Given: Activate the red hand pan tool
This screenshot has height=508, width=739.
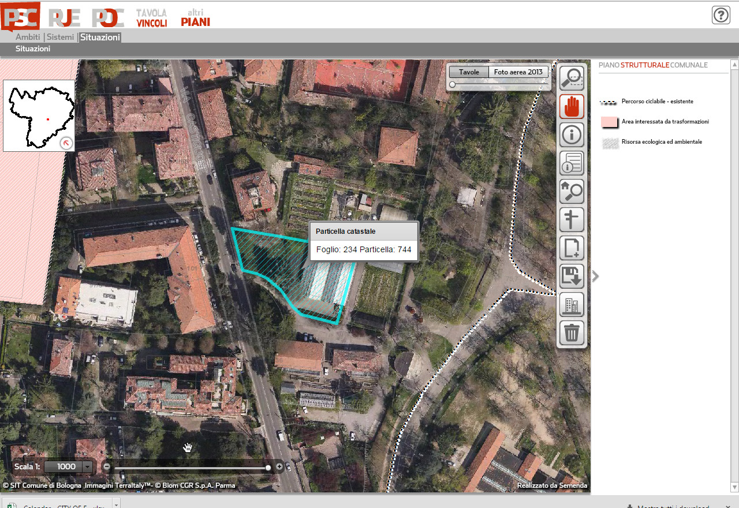Looking at the screenshot, I should (572, 106).
